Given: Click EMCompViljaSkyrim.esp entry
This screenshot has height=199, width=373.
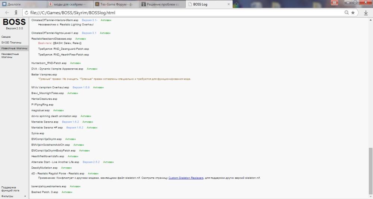Looking at the screenshot, I should coord(46,139).
